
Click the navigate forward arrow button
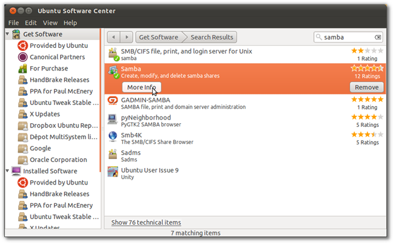[126, 37]
